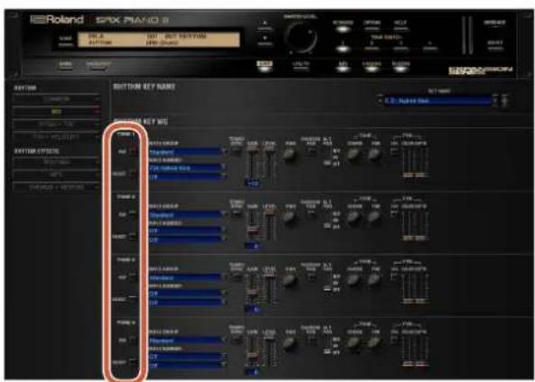Image resolution: width=535 pixels, height=382 pixels.
Task: Open Tone 4 upper Wave Number dropdown
Action: pos(188,356)
